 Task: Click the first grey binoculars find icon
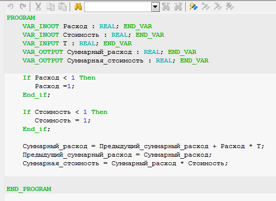[166, 7]
